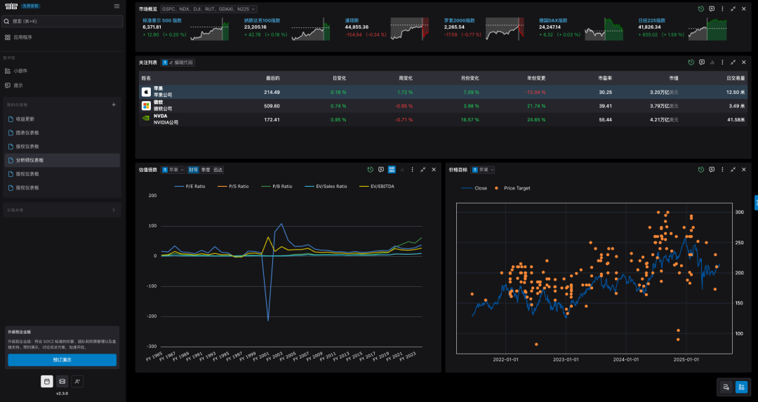
Task: Click the 预订演示 button
Action: 62,360
